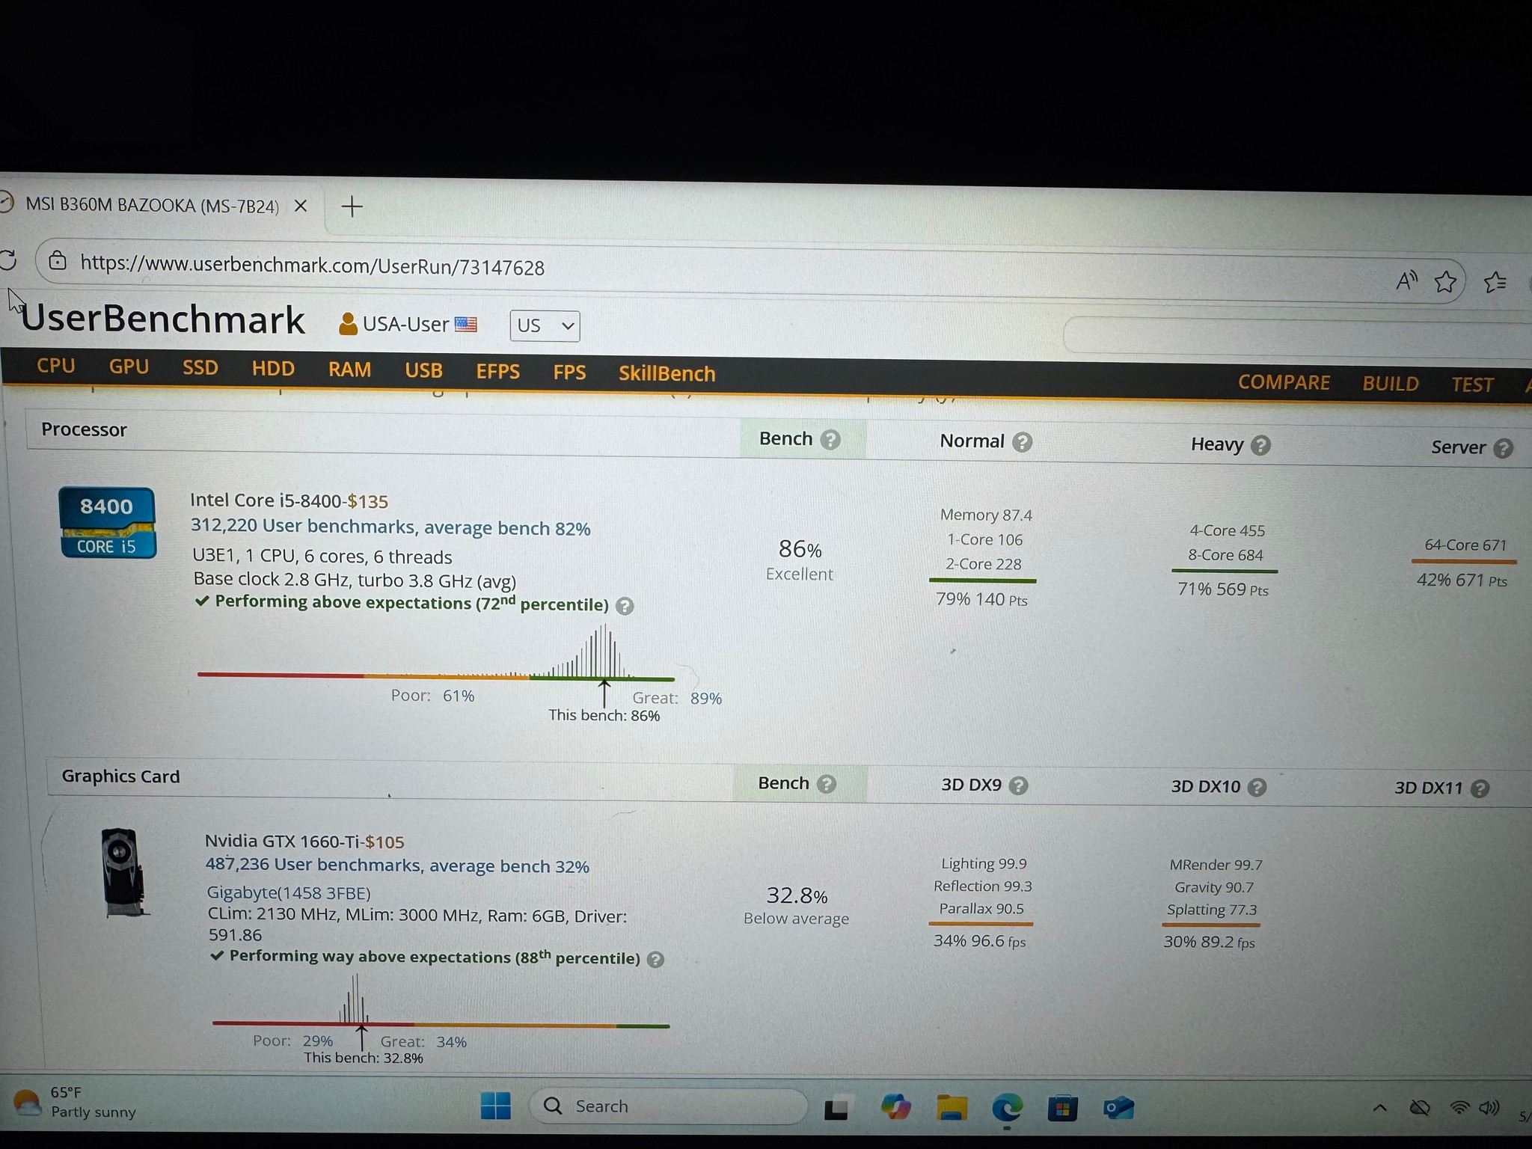Viewport: 1532px width, 1149px height.
Task: Click the Server help question mark icon
Action: [1503, 448]
